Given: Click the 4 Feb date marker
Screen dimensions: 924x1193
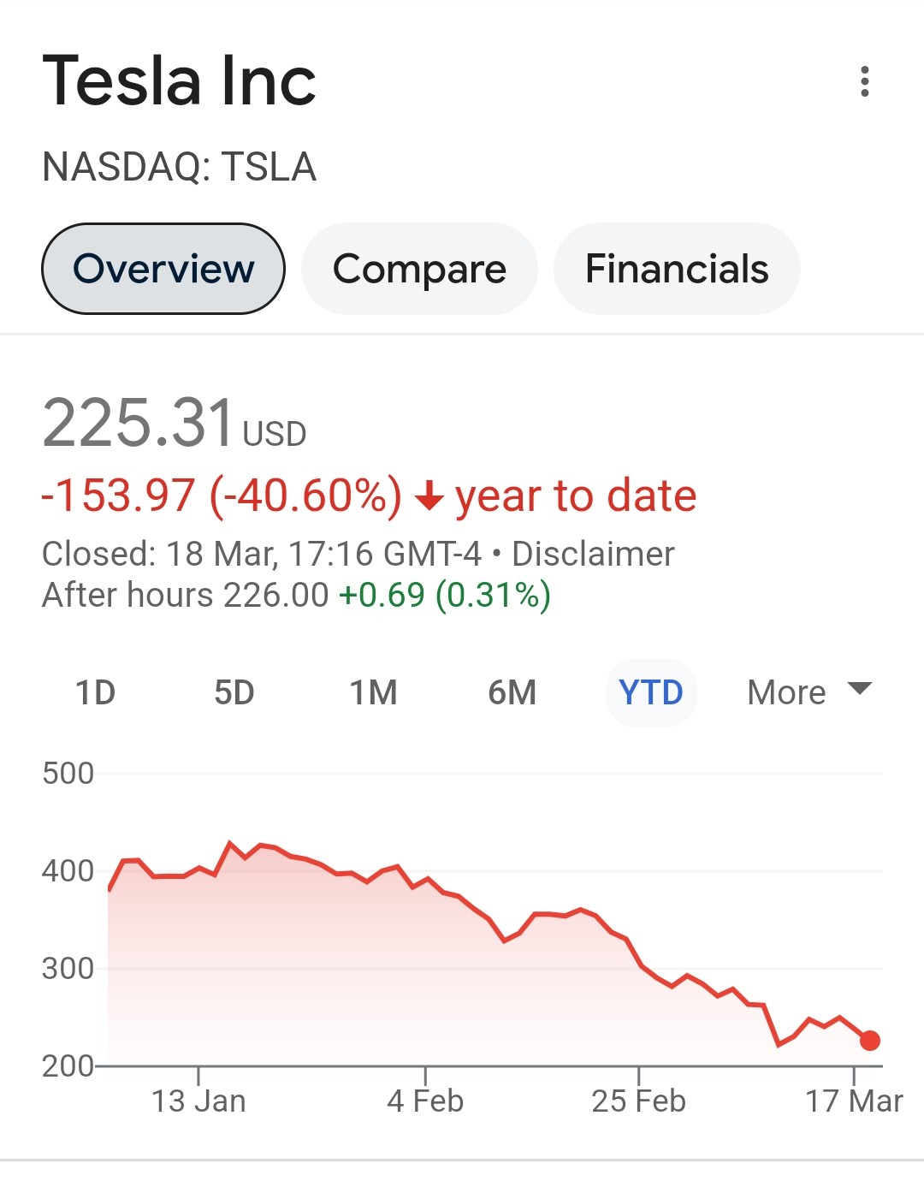Looking at the screenshot, I should pyautogui.click(x=425, y=1101).
